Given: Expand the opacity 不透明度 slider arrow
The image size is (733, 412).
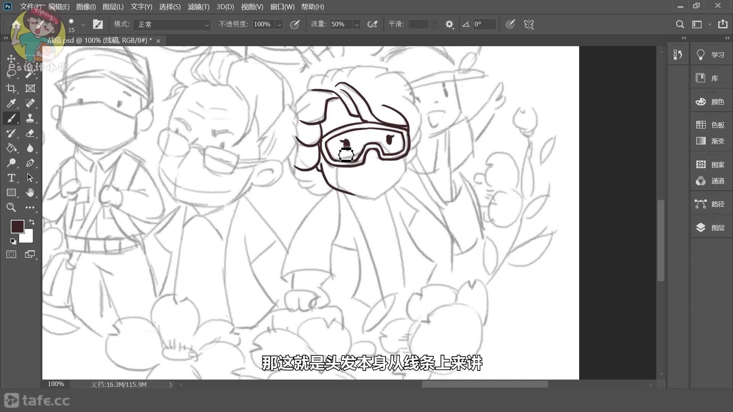Looking at the screenshot, I should click(279, 25).
